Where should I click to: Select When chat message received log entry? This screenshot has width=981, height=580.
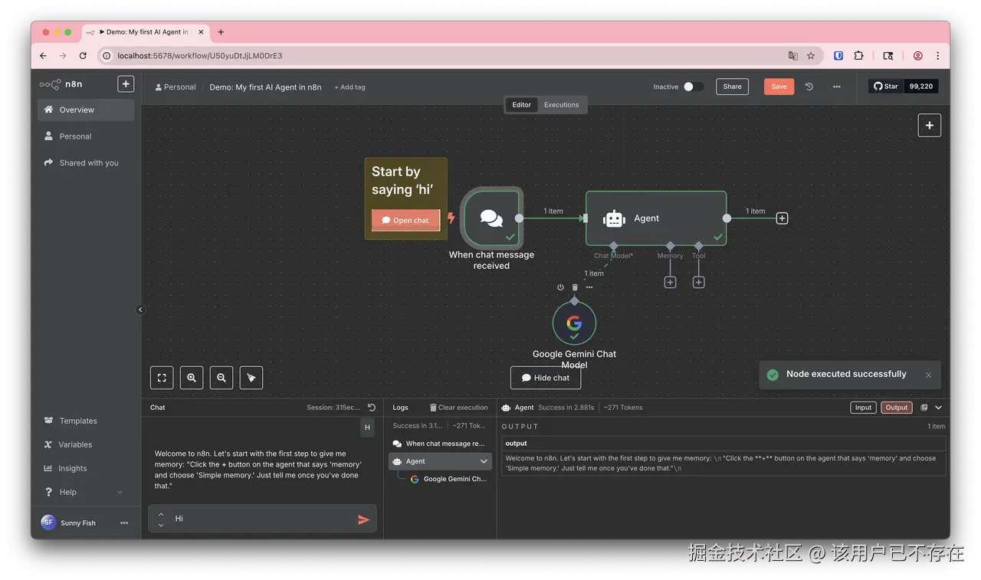tap(439, 444)
